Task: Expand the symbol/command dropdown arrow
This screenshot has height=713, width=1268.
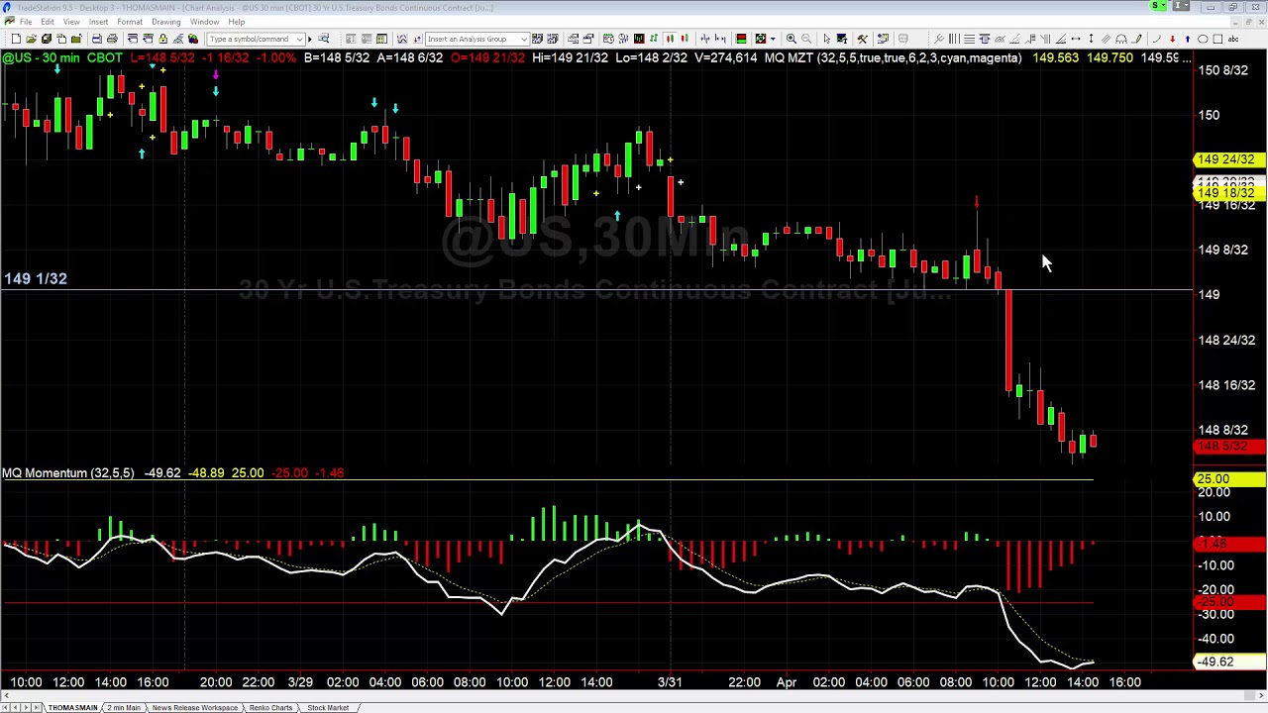Action: 300,39
